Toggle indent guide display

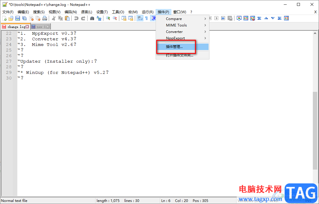pos(153,18)
